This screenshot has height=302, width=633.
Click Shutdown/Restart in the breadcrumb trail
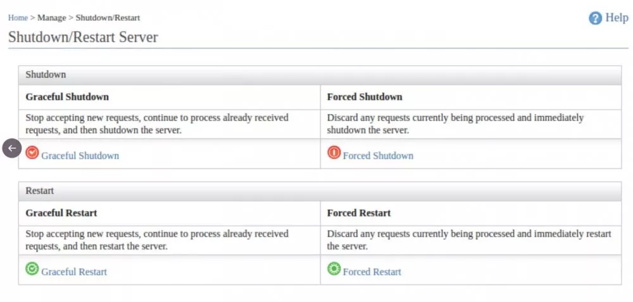coord(108,18)
